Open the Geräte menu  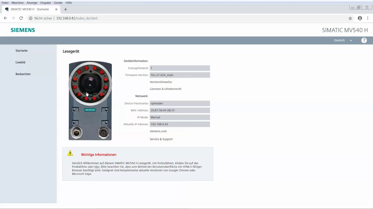[x=58, y=3]
